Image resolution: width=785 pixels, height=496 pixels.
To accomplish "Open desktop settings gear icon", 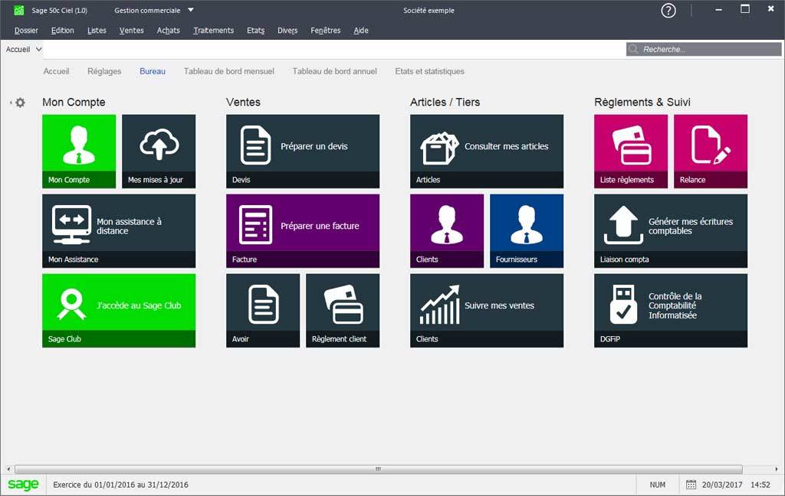I will 20,103.
